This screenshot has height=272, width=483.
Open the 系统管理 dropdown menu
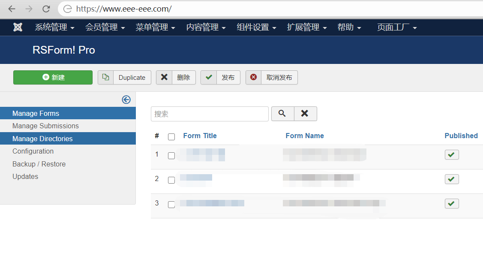pyautogui.click(x=54, y=27)
